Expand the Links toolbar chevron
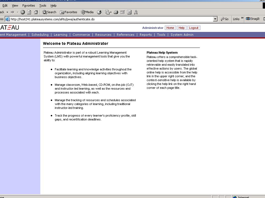 (242, 18)
